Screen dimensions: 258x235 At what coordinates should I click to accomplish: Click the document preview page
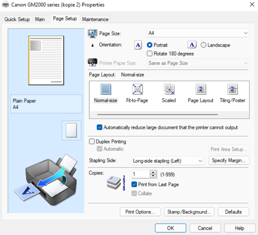click(46, 60)
